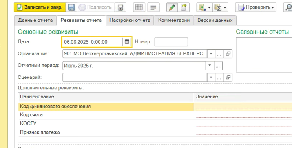Click the notes page icon beside pencil
Viewport: 292px width, 148px height.
183,7
